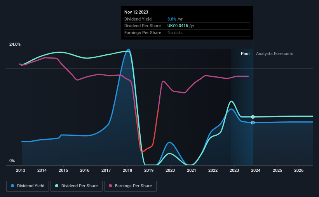Click the Past label on chart
This screenshot has width=319, height=197.
[245, 54]
